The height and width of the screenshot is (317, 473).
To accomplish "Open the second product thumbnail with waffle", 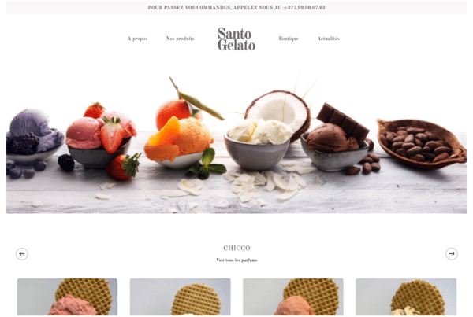I will (x=180, y=297).
